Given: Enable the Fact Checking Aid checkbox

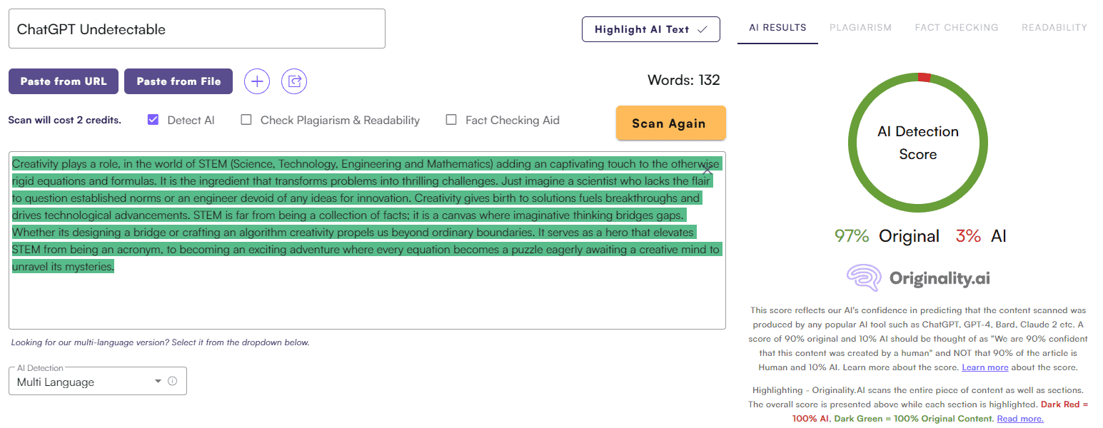Looking at the screenshot, I should 451,120.
